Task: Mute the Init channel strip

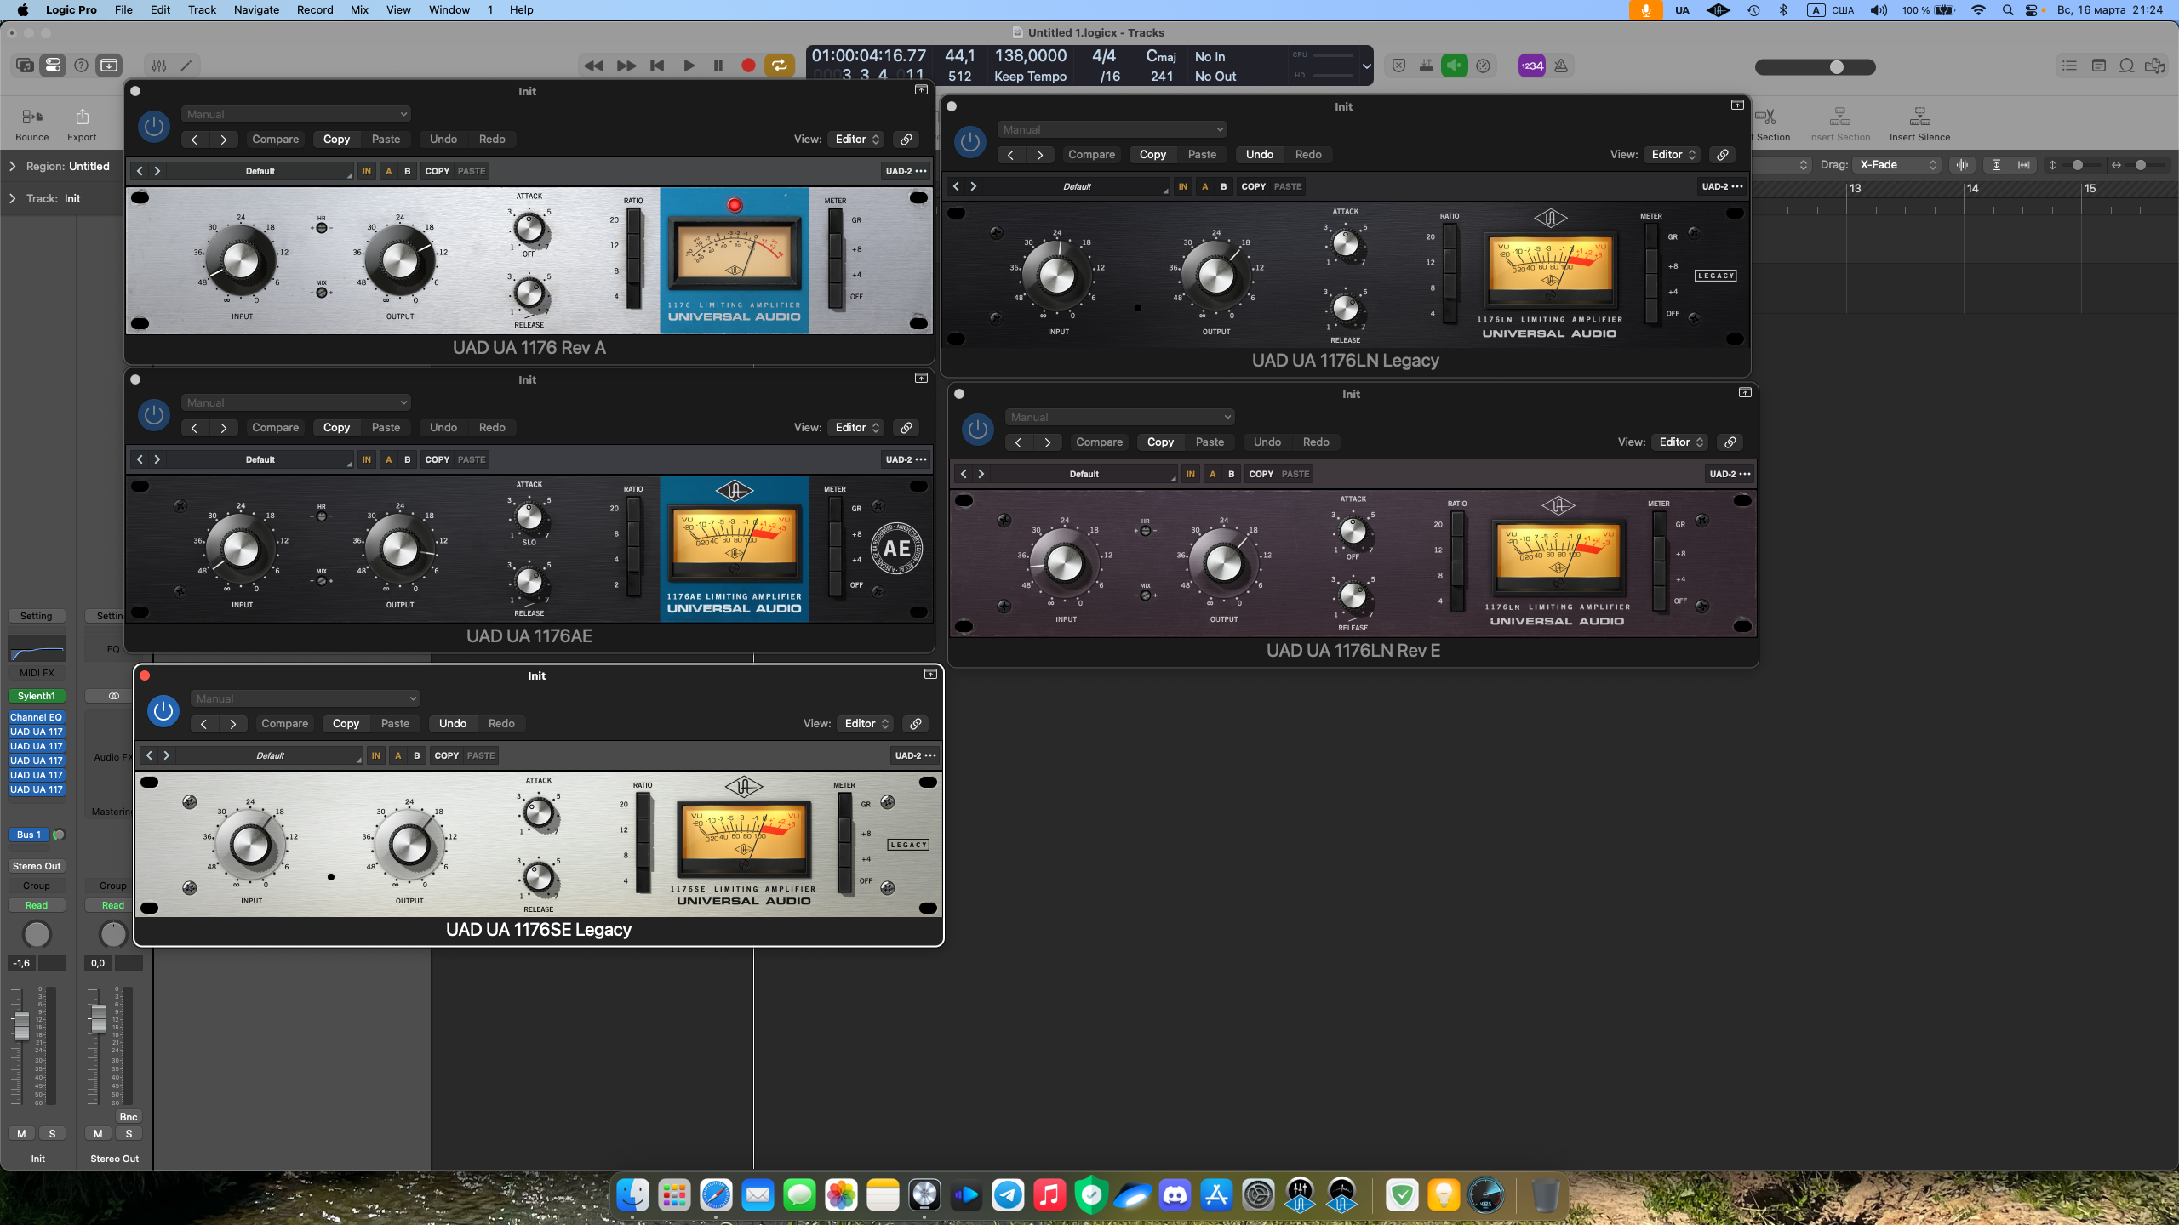Action: (x=21, y=1133)
